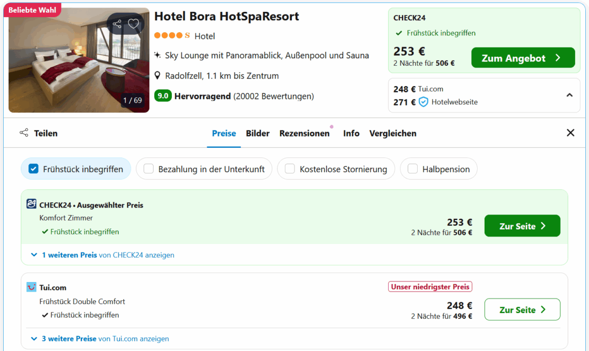Collapse the price list chevron
The height and width of the screenshot is (351, 589).
click(569, 95)
